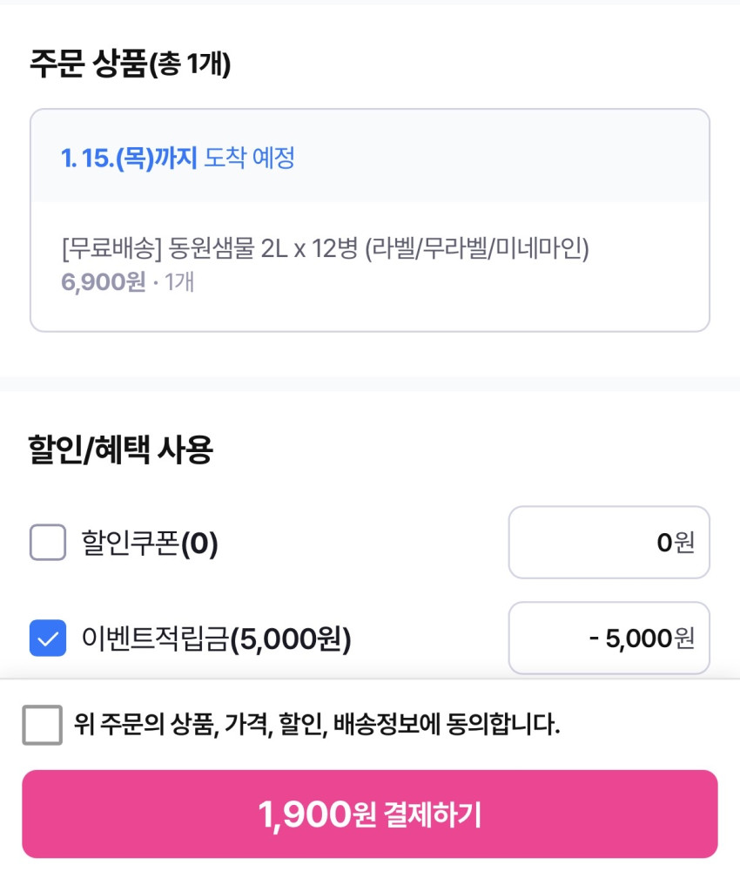Click the 6,900원 product price

[103, 282]
